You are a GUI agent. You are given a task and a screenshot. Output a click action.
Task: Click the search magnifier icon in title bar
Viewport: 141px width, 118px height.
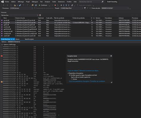click(103, 2)
